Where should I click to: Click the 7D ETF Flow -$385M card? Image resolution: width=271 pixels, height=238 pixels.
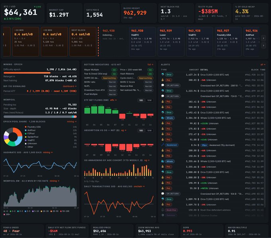point(213,13)
